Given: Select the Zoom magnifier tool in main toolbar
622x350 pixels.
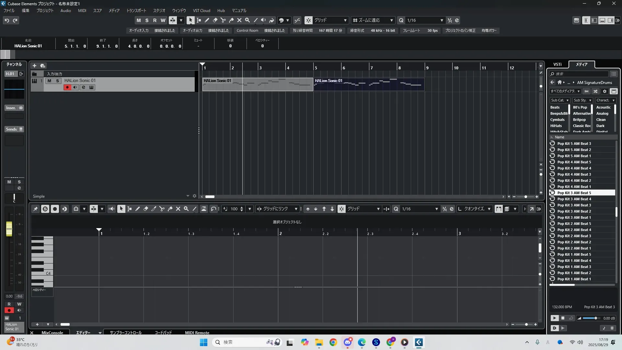Looking at the screenshot, I should [247, 20].
